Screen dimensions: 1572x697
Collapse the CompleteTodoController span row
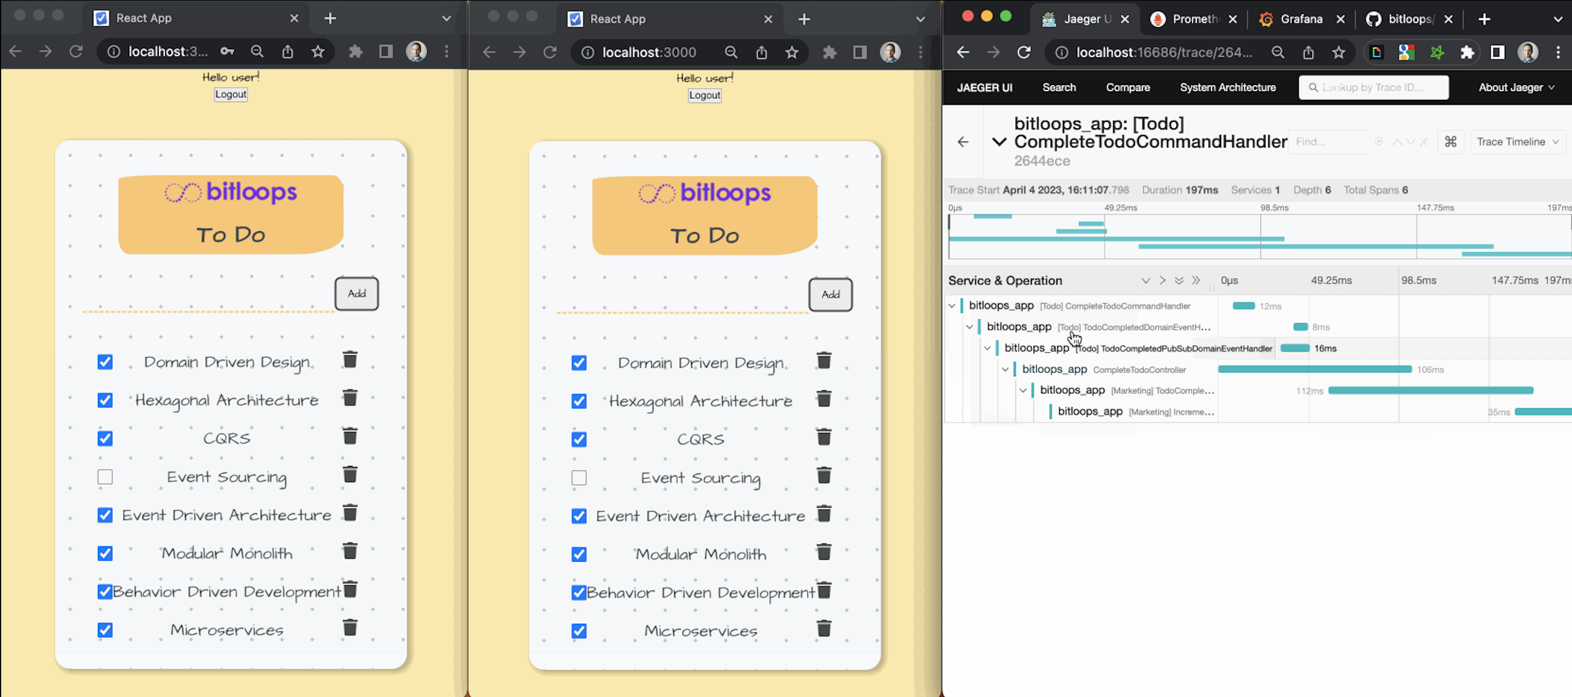point(1005,369)
